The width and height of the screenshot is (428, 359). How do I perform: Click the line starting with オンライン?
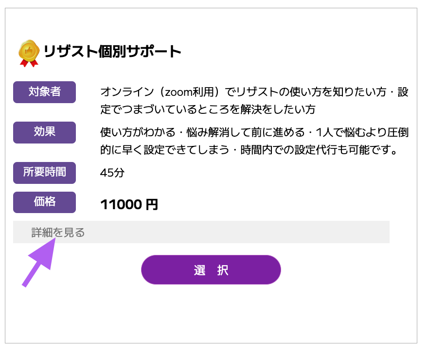click(x=254, y=92)
